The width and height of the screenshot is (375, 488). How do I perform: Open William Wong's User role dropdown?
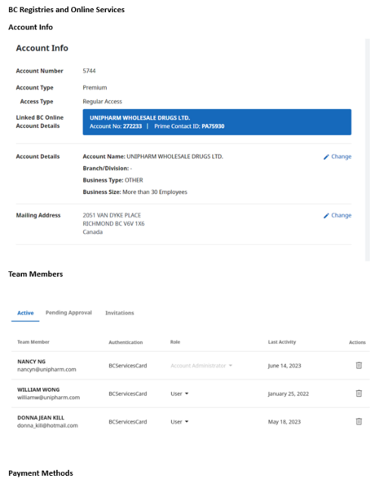[x=179, y=393]
